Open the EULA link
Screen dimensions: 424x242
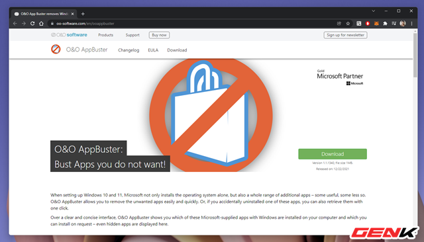click(x=153, y=50)
